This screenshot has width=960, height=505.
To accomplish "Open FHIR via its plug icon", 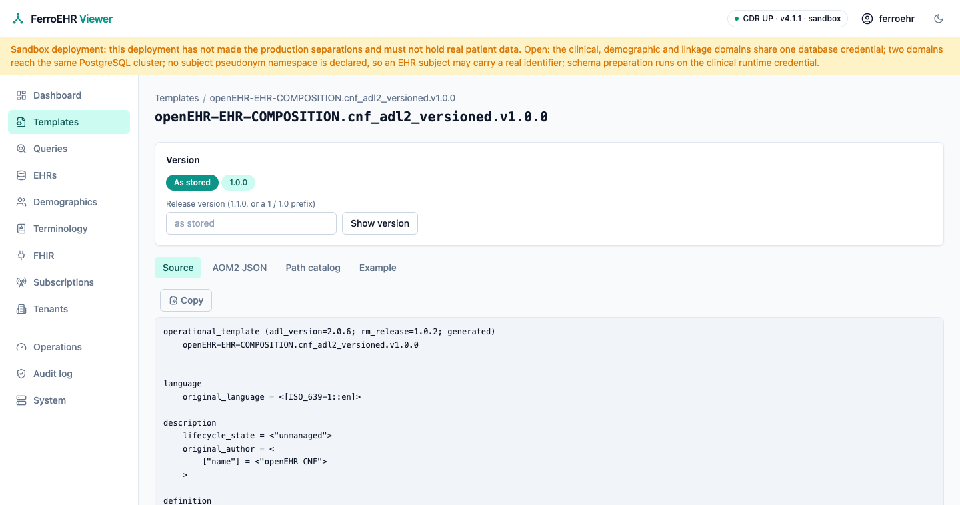I will (21, 256).
